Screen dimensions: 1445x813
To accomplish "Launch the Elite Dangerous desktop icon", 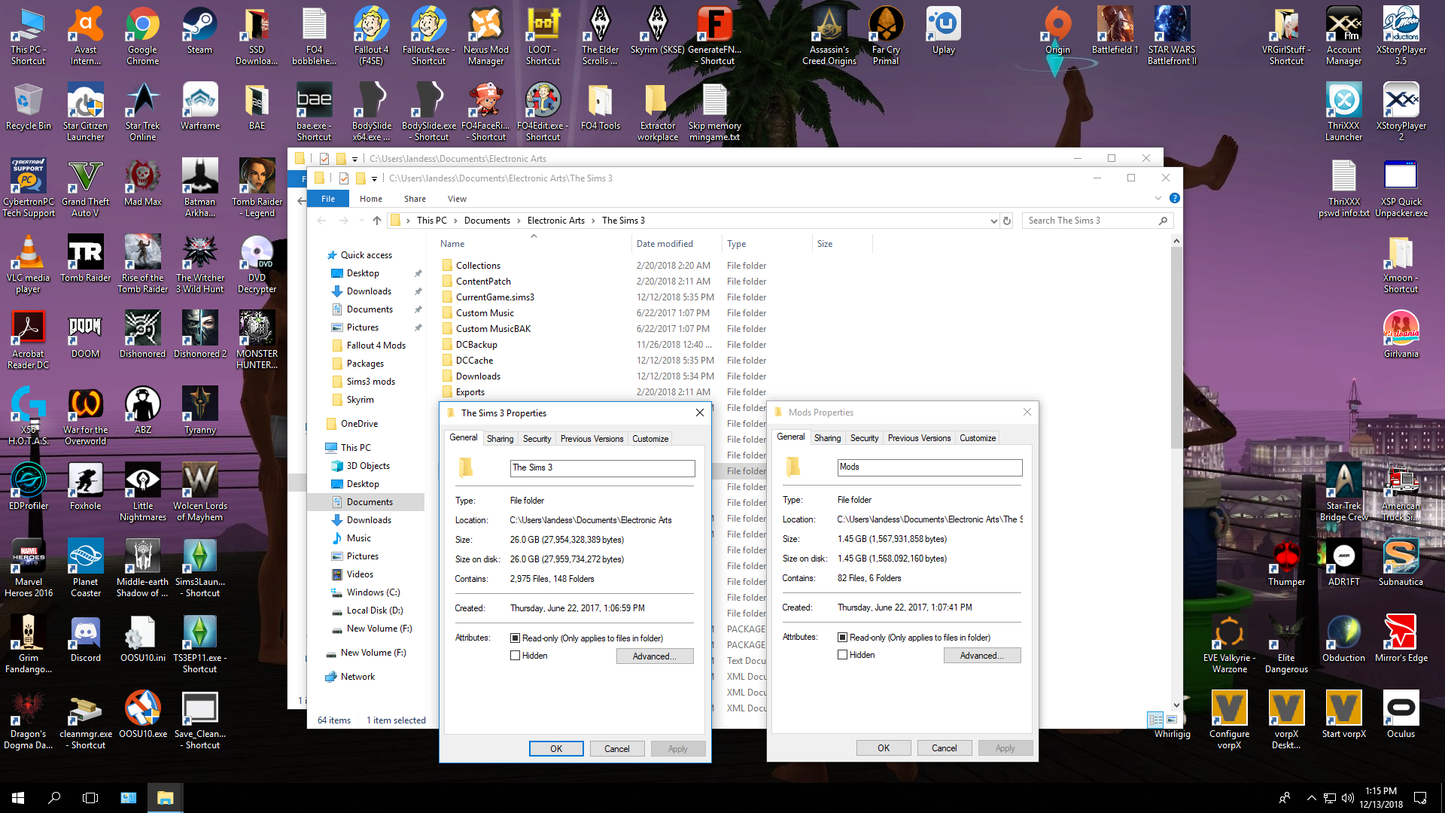I will coord(1286,644).
